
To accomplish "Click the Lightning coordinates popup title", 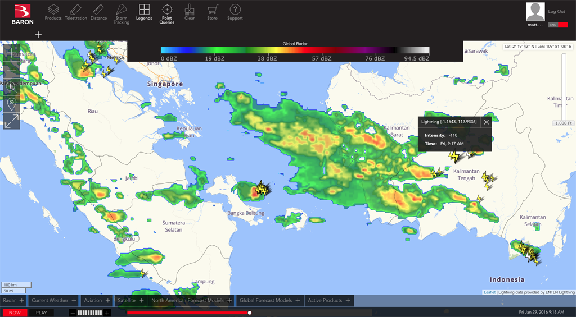I will pos(449,122).
